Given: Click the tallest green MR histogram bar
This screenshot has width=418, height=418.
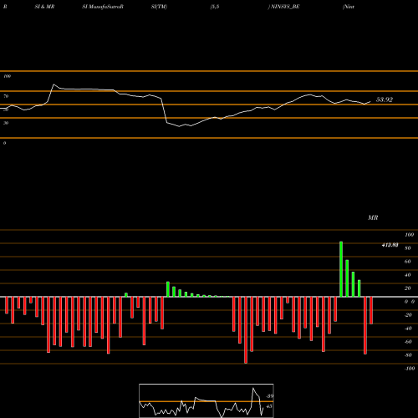Looking at the screenshot, I should pos(341,269).
